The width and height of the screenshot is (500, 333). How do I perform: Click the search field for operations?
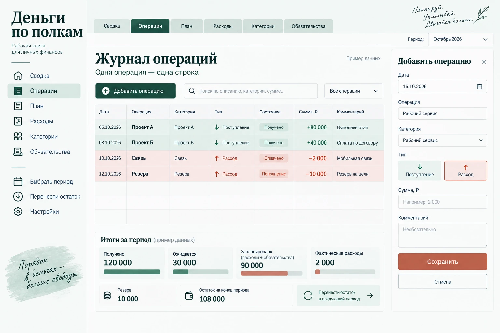pos(251,91)
